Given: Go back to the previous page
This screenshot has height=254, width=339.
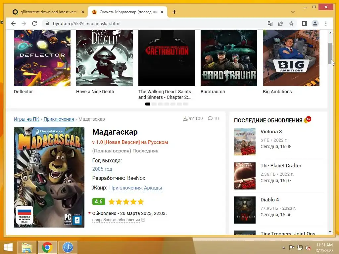Looking at the screenshot, I should coord(13,23).
